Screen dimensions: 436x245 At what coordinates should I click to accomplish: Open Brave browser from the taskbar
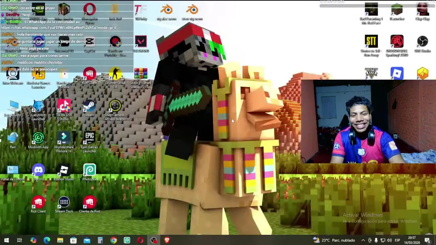[x=167, y=240]
